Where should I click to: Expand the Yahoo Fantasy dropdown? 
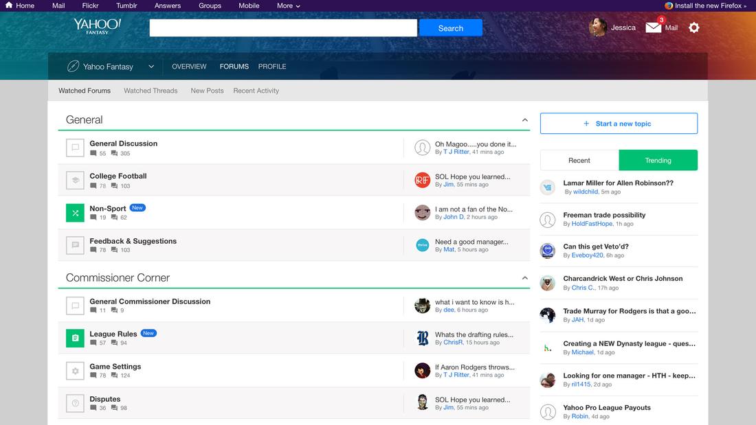(151, 67)
